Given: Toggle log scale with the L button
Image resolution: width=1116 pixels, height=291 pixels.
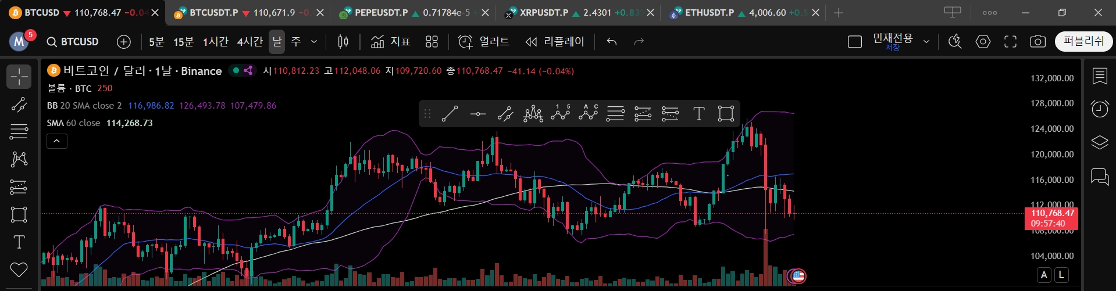Looking at the screenshot, I should coord(1061,275).
